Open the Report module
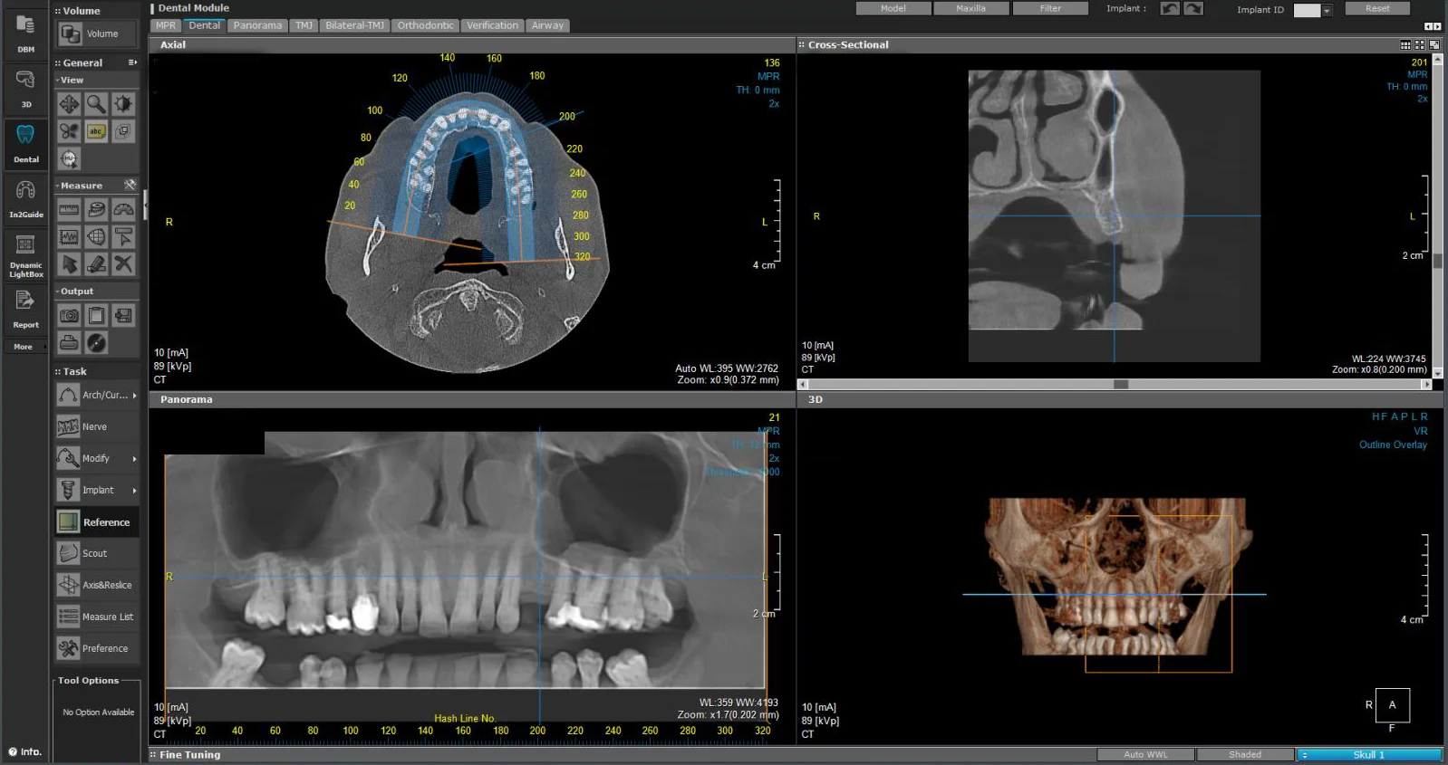This screenshot has width=1448, height=765. 25,309
